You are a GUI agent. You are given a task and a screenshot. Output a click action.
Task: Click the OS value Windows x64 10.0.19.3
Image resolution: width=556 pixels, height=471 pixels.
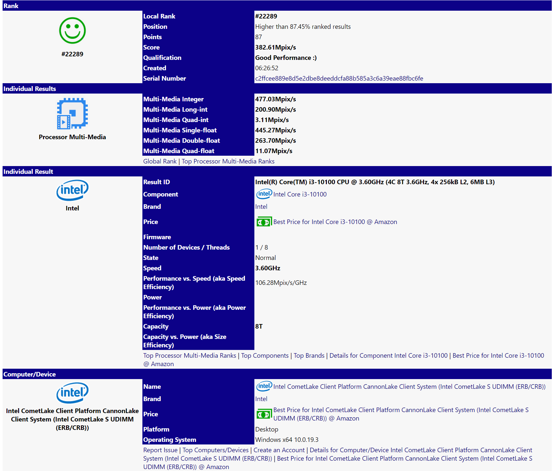(287, 440)
